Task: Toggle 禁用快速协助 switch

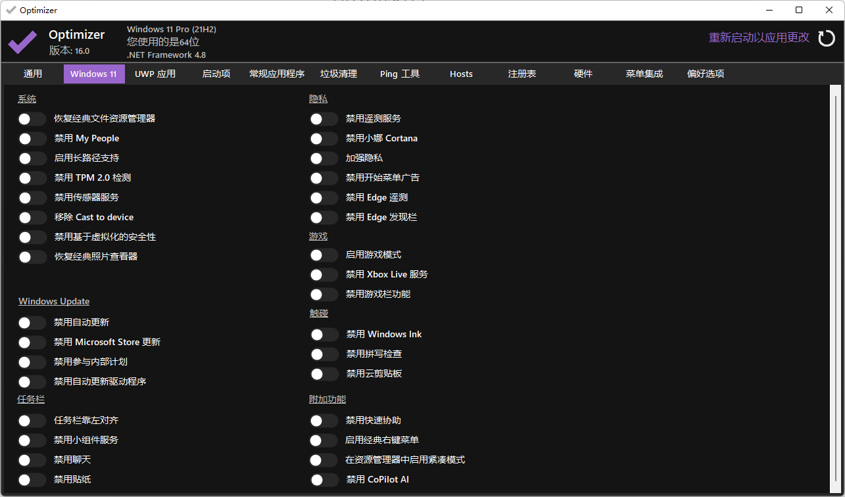Action: (324, 421)
